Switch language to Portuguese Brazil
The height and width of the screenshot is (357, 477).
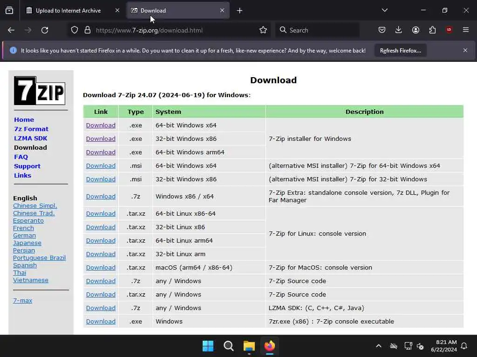pos(39,258)
